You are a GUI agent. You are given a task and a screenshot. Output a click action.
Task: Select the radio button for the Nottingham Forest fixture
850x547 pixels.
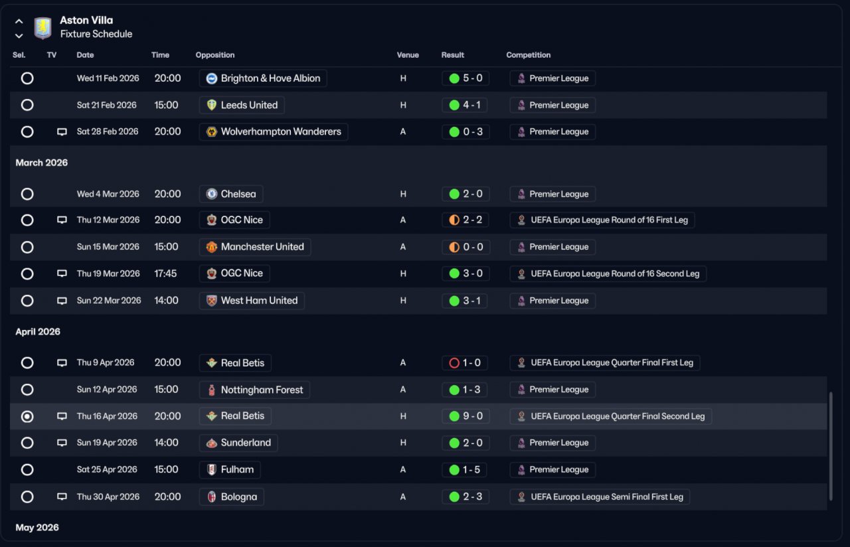tap(27, 390)
